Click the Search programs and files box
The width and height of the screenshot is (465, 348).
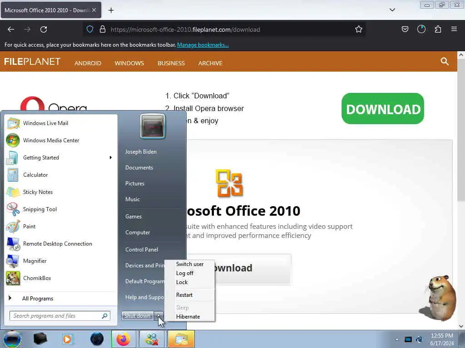click(60, 316)
